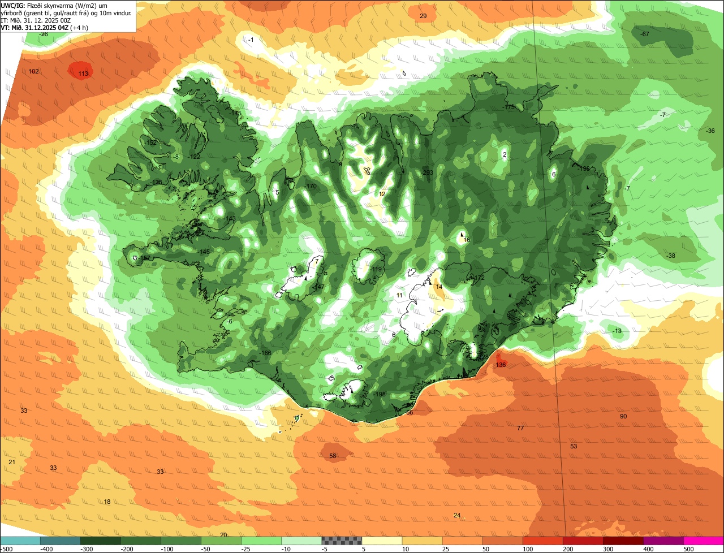
Task: Click the -143 value in west Iceland
Action: (x=230, y=218)
